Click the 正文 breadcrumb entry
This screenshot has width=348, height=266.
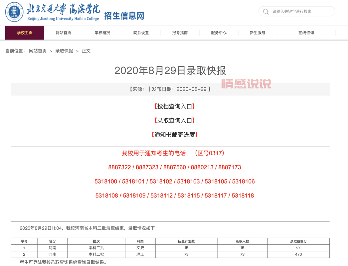pyautogui.click(x=86, y=51)
